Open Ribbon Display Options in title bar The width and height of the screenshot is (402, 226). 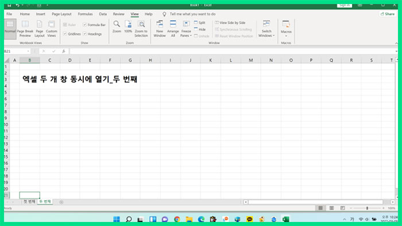[x=360, y=5]
